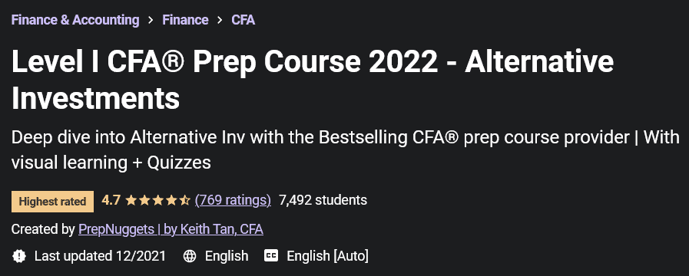
Task: Click the half-filled fifth rating star
Action: tap(184, 201)
